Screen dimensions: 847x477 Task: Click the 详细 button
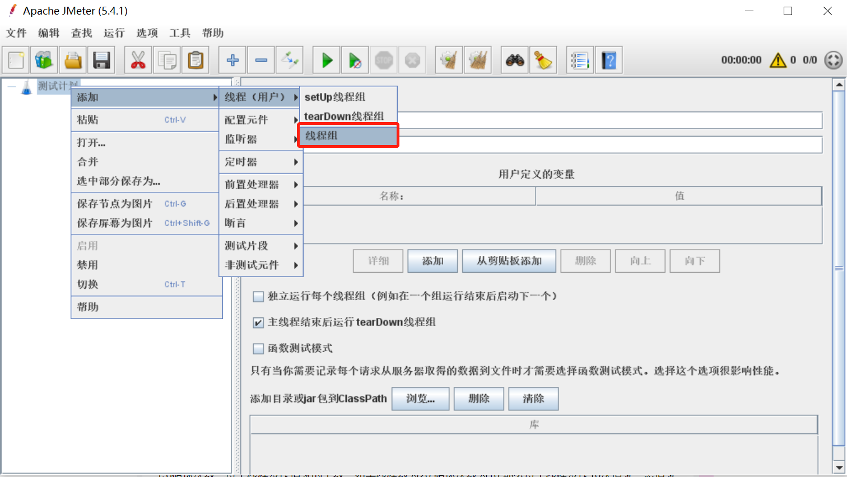[378, 261]
